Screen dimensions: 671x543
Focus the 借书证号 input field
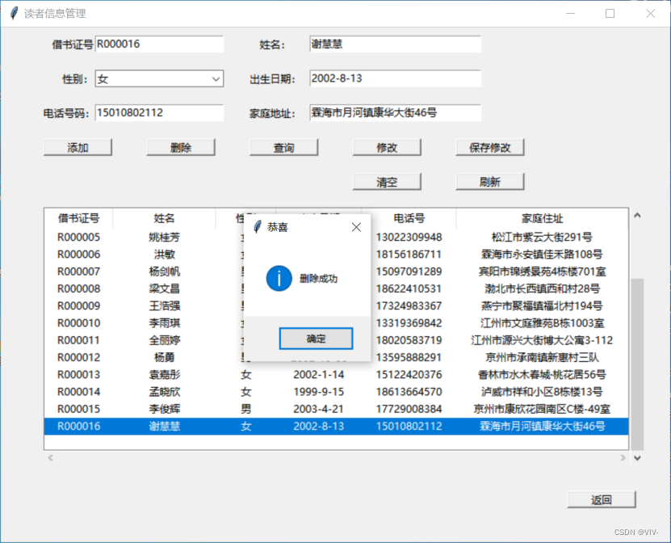click(x=160, y=44)
